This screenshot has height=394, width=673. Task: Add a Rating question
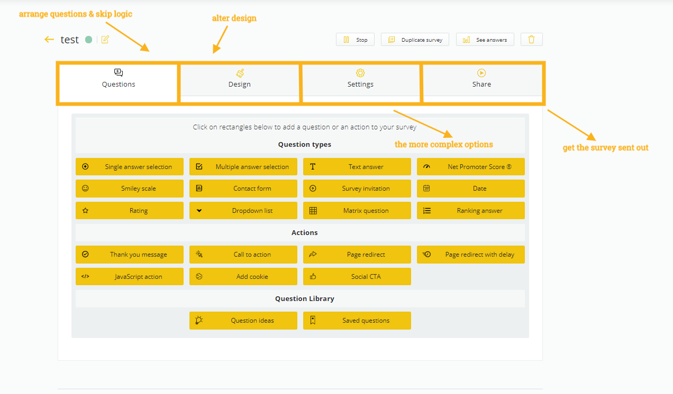[130, 210]
